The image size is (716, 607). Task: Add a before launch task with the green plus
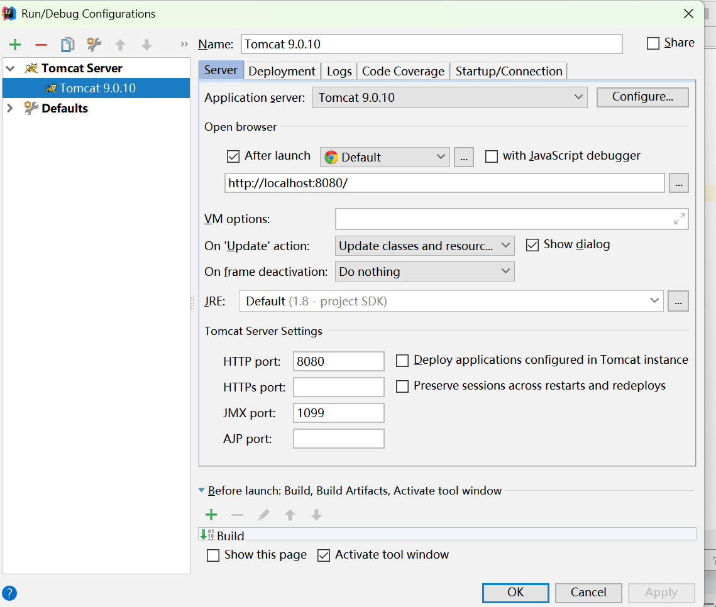[211, 515]
